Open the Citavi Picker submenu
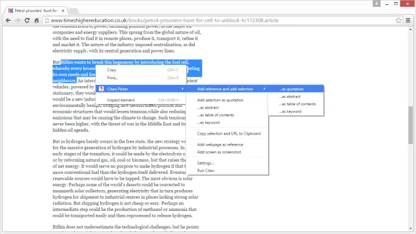The width and height of the screenshot is (416, 234). point(141,89)
